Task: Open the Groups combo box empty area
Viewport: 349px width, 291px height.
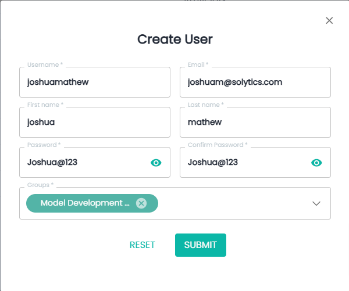Action: tap(233, 203)
